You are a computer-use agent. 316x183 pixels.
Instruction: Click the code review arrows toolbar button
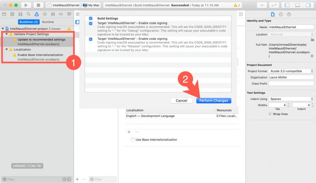[x=274, y=5]
